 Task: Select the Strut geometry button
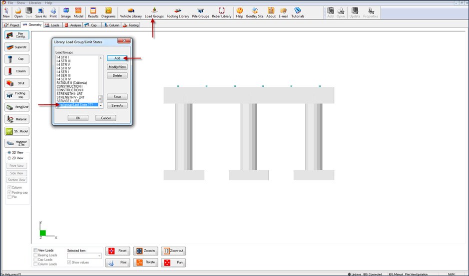coord(16,83)
